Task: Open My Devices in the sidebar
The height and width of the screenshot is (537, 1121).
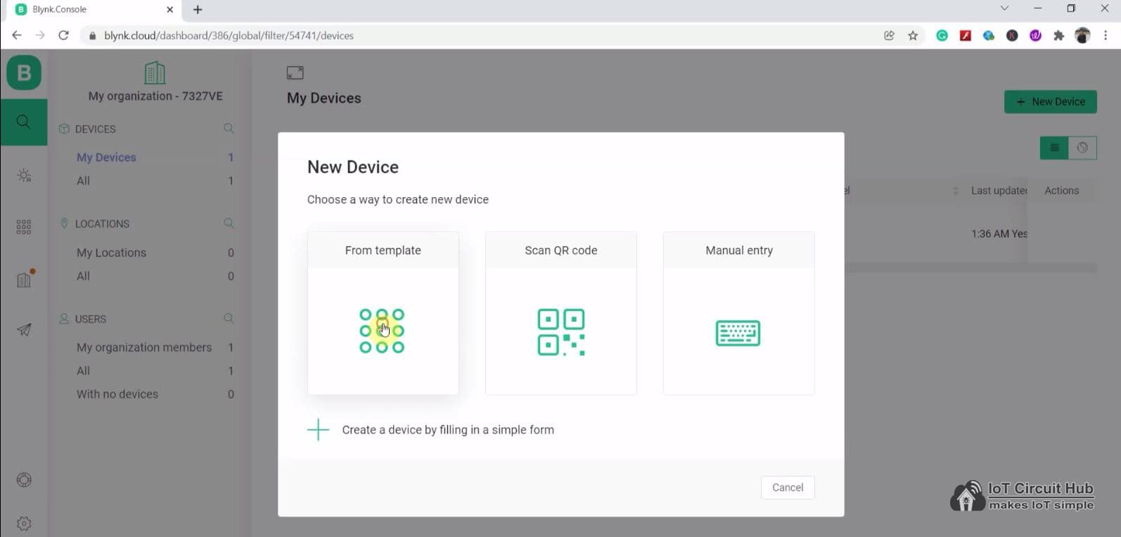Action: click(106, 158)
